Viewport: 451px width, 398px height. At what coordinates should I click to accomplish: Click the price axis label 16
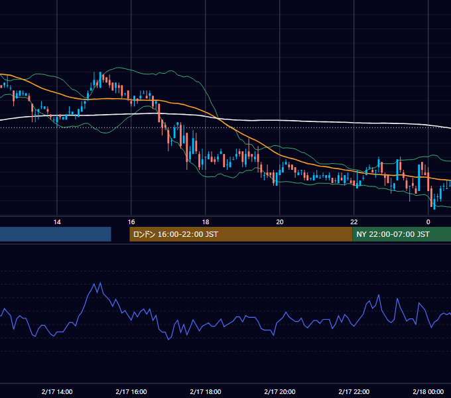131,222
